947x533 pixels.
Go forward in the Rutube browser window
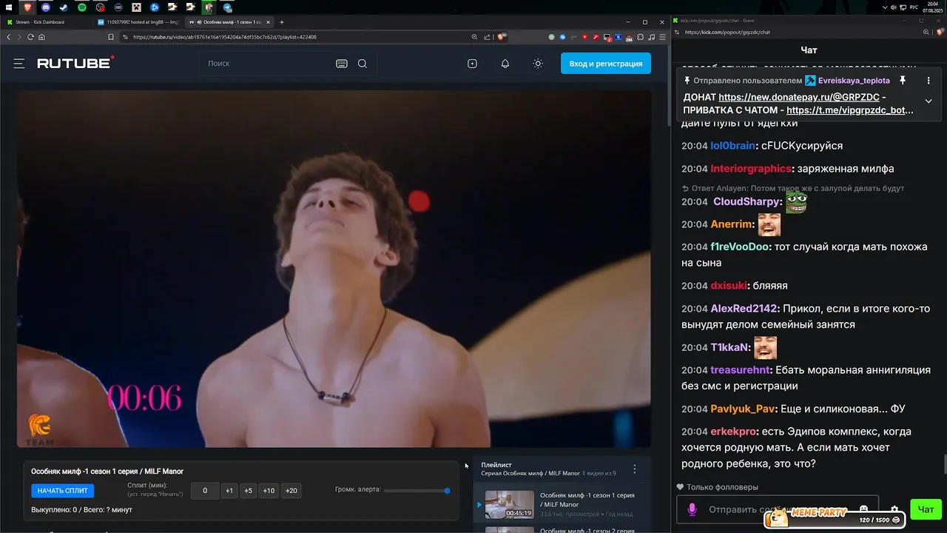(19, 37)
